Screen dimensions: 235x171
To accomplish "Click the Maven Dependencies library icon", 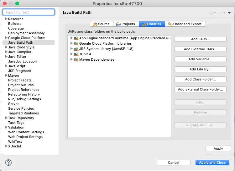I will click(76, 59).
